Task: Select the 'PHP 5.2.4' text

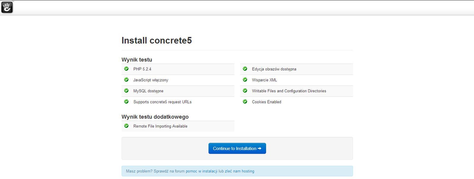Action: tap(142, 69)
